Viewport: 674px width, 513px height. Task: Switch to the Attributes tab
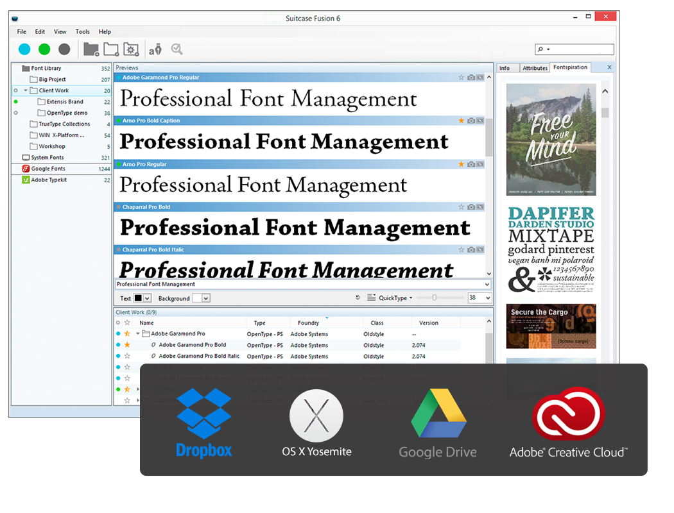pos(535,68)
